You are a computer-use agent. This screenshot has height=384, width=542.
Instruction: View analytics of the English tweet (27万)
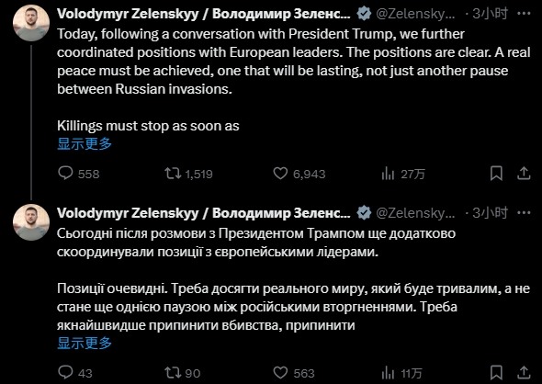(x=403, y=174)
